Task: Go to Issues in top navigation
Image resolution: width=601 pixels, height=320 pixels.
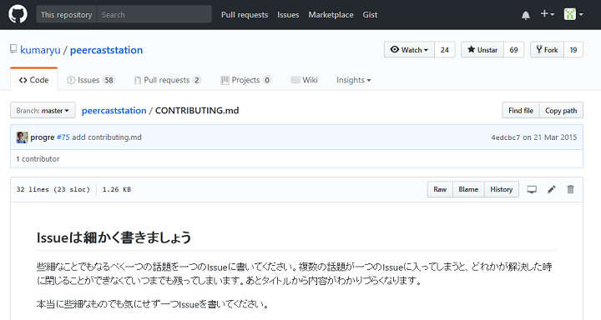Action: (288, 14)
